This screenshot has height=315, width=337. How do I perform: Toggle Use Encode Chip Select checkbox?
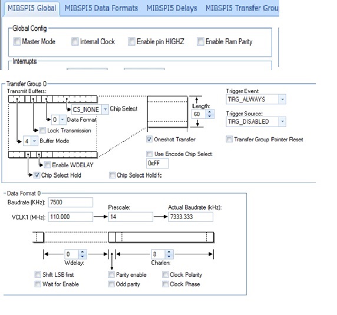pos(149,154)
